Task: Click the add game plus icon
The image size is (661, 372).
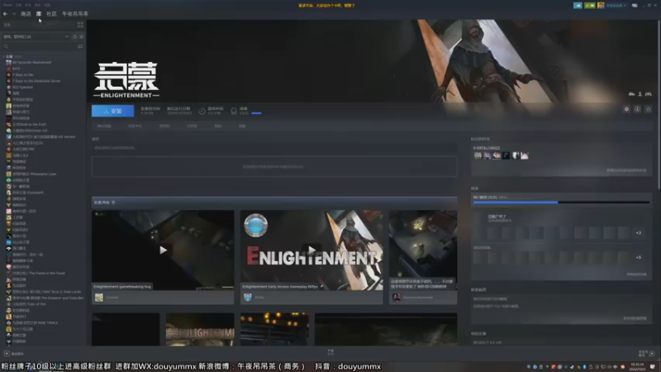Action: [7, 354]
